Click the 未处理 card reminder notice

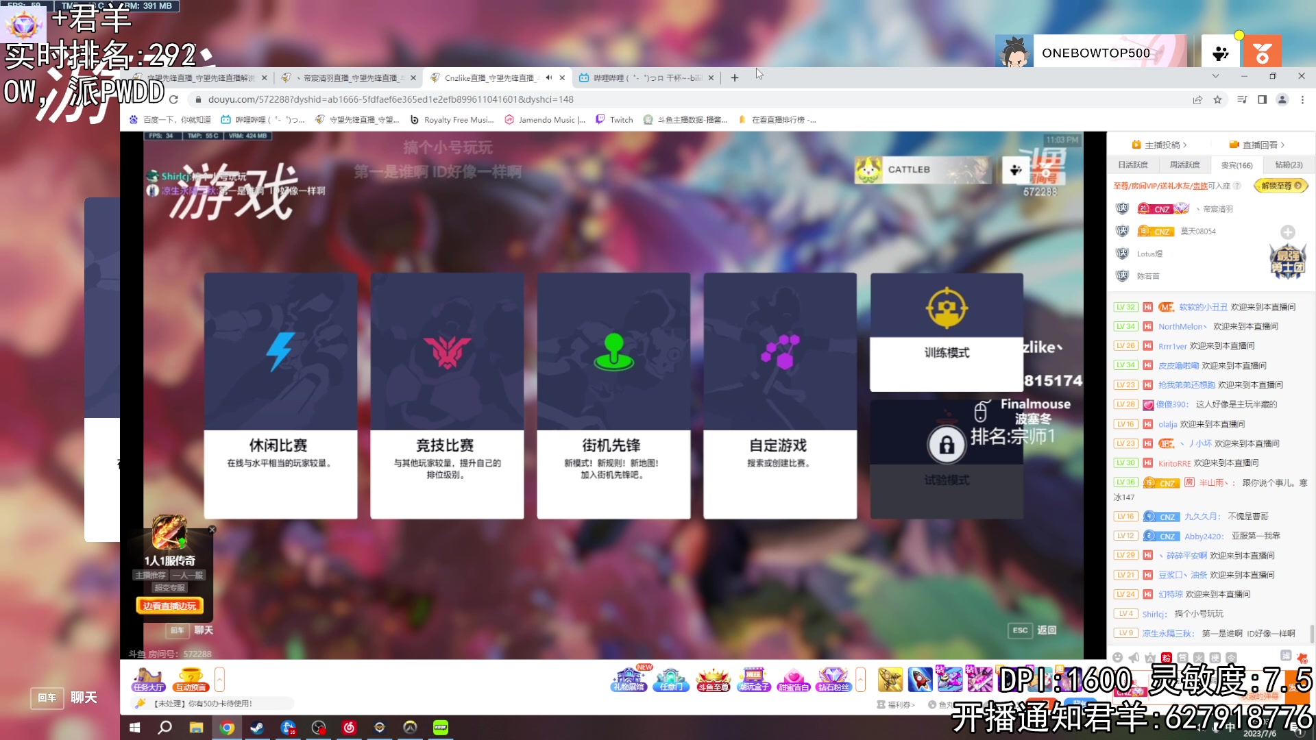tap(211, 704)
